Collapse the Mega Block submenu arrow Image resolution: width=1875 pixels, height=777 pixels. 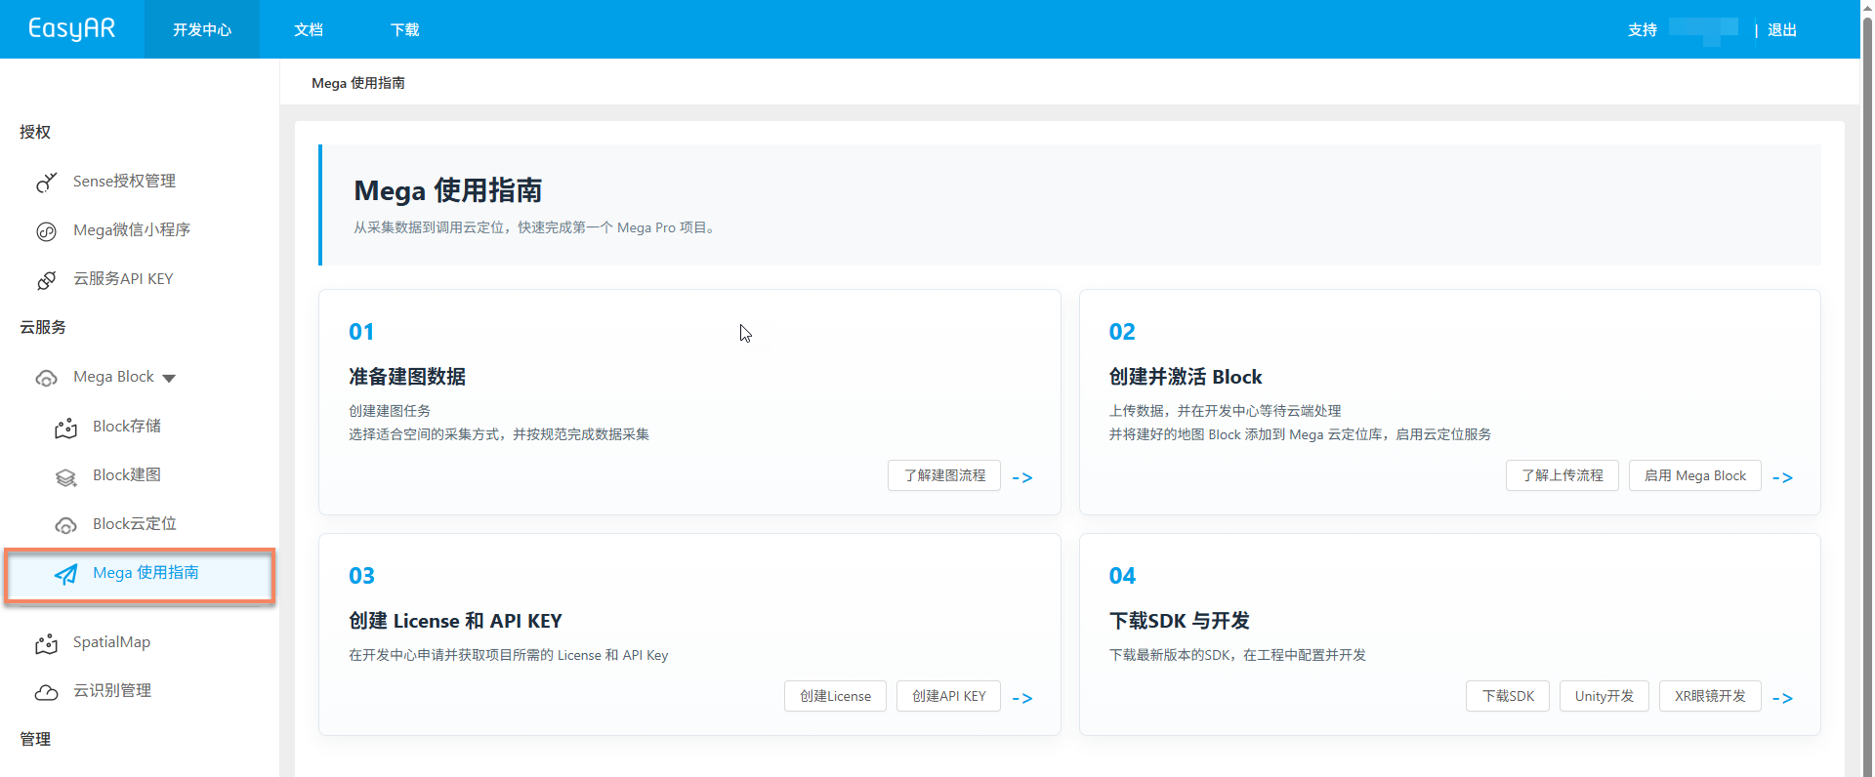[x=169, y=378]
